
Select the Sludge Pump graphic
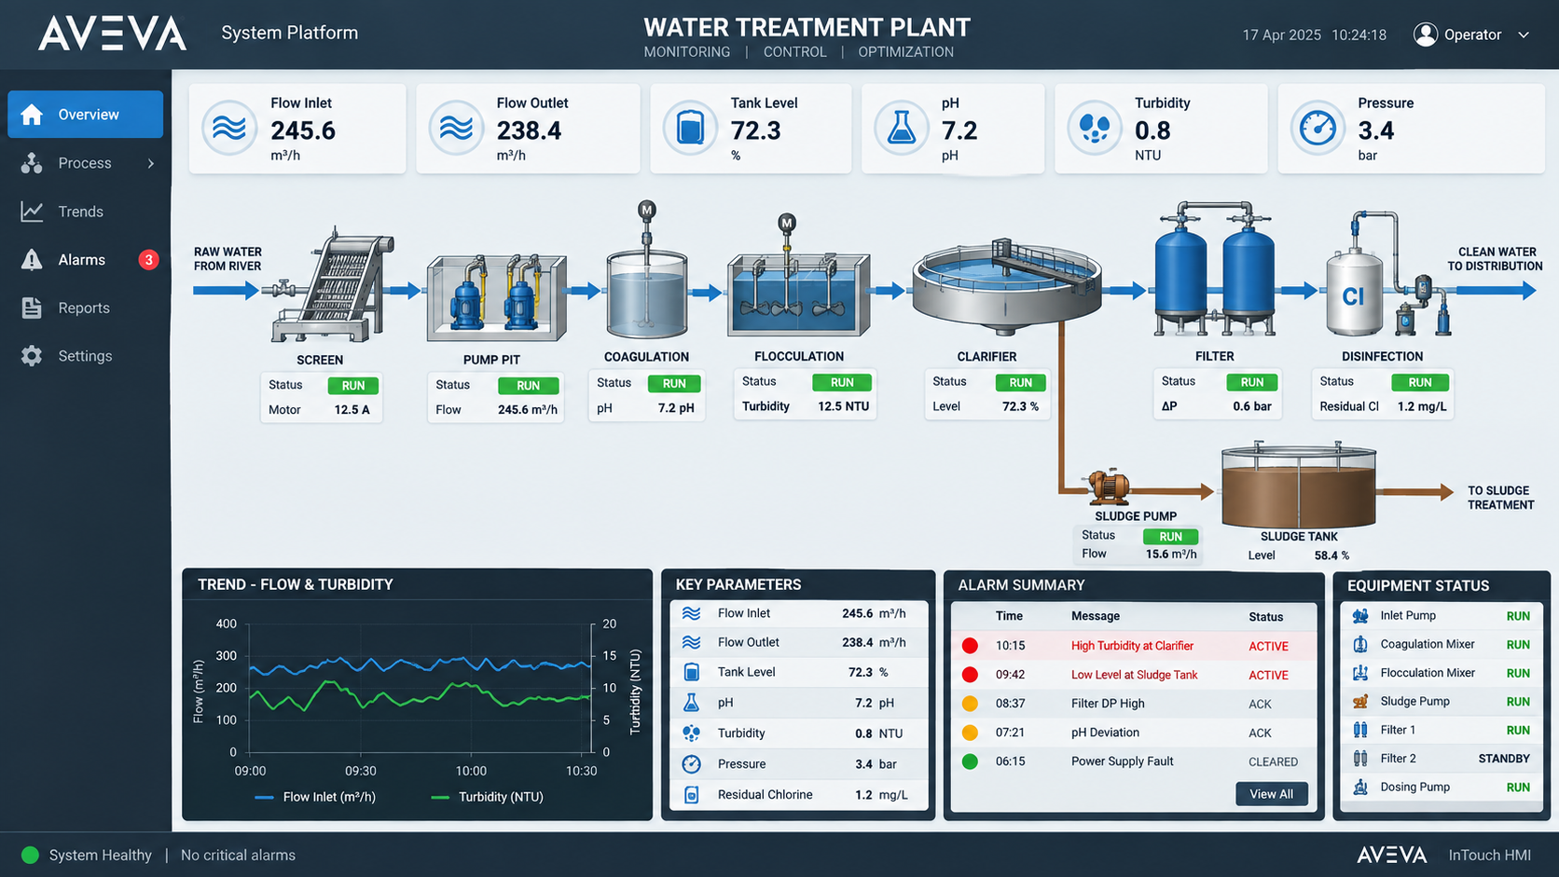pyautogui.click(x=1108, y=486)
